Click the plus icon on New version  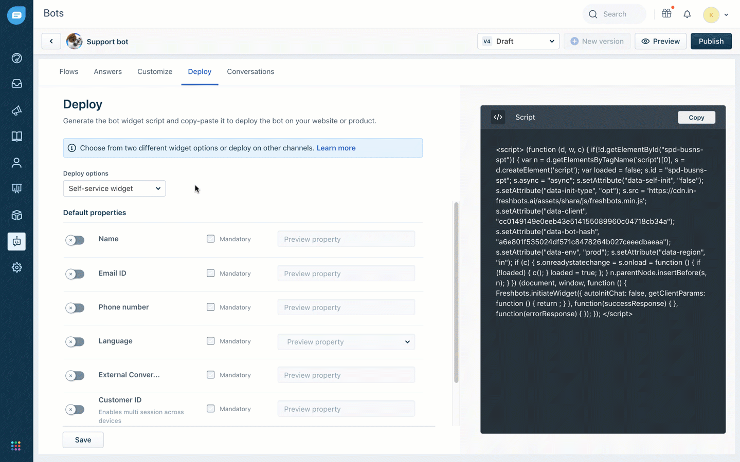pyautogui.click(x=574, y=41)
